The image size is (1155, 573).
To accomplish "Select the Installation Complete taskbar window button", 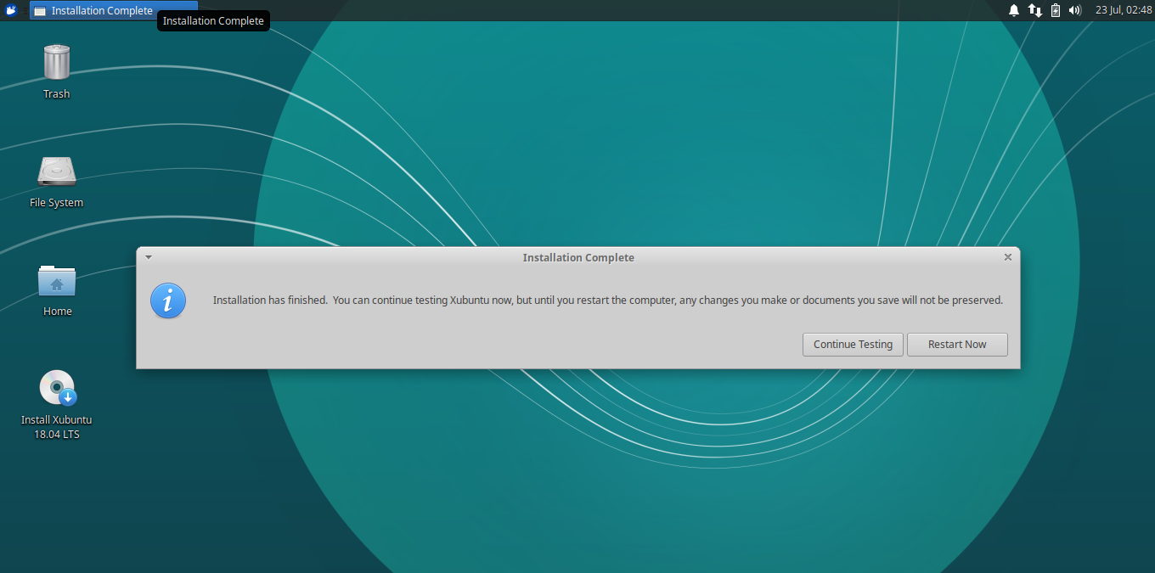I will tap(114, 10).
